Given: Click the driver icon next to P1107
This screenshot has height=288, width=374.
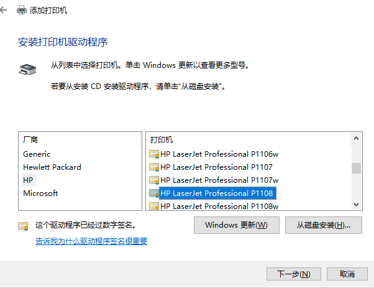Looking at the screenshot, I should click(154, 167).
